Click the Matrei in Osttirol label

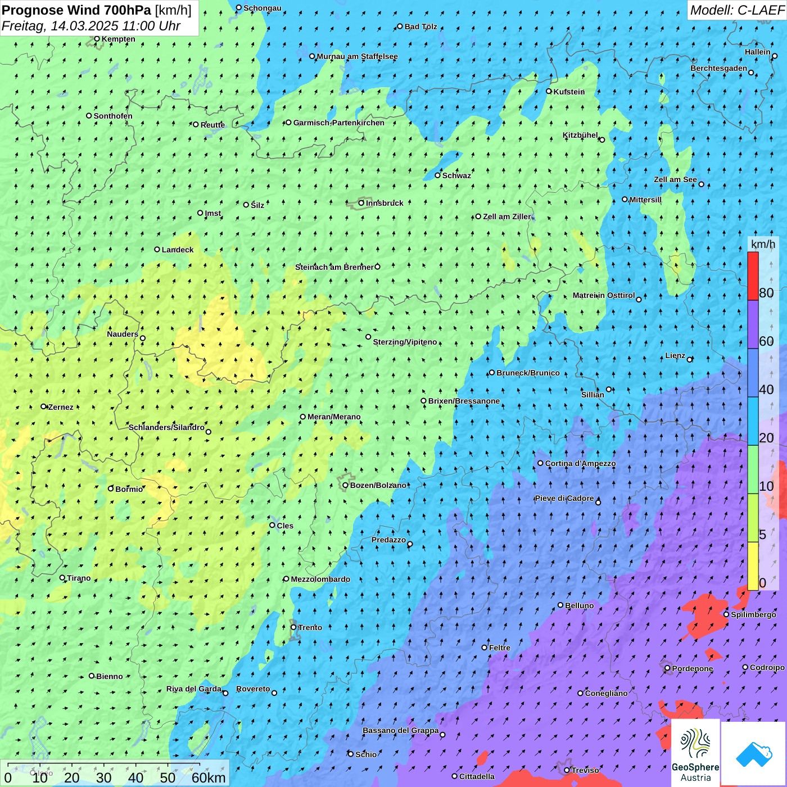[604, 295]
